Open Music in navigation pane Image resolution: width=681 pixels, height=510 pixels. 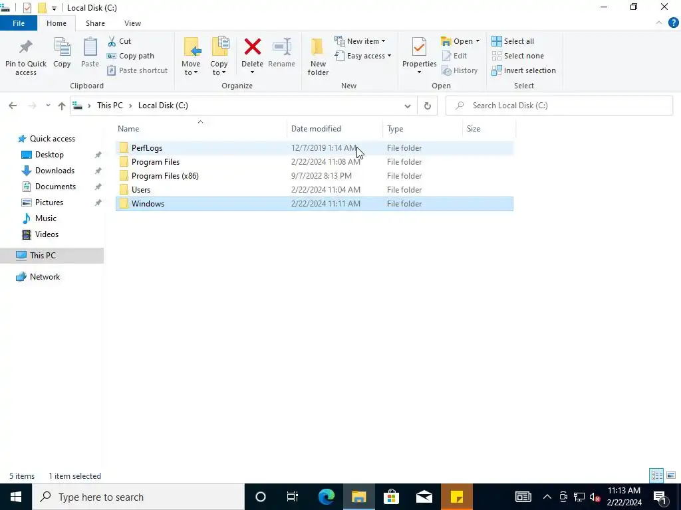[x=46, y=218]
